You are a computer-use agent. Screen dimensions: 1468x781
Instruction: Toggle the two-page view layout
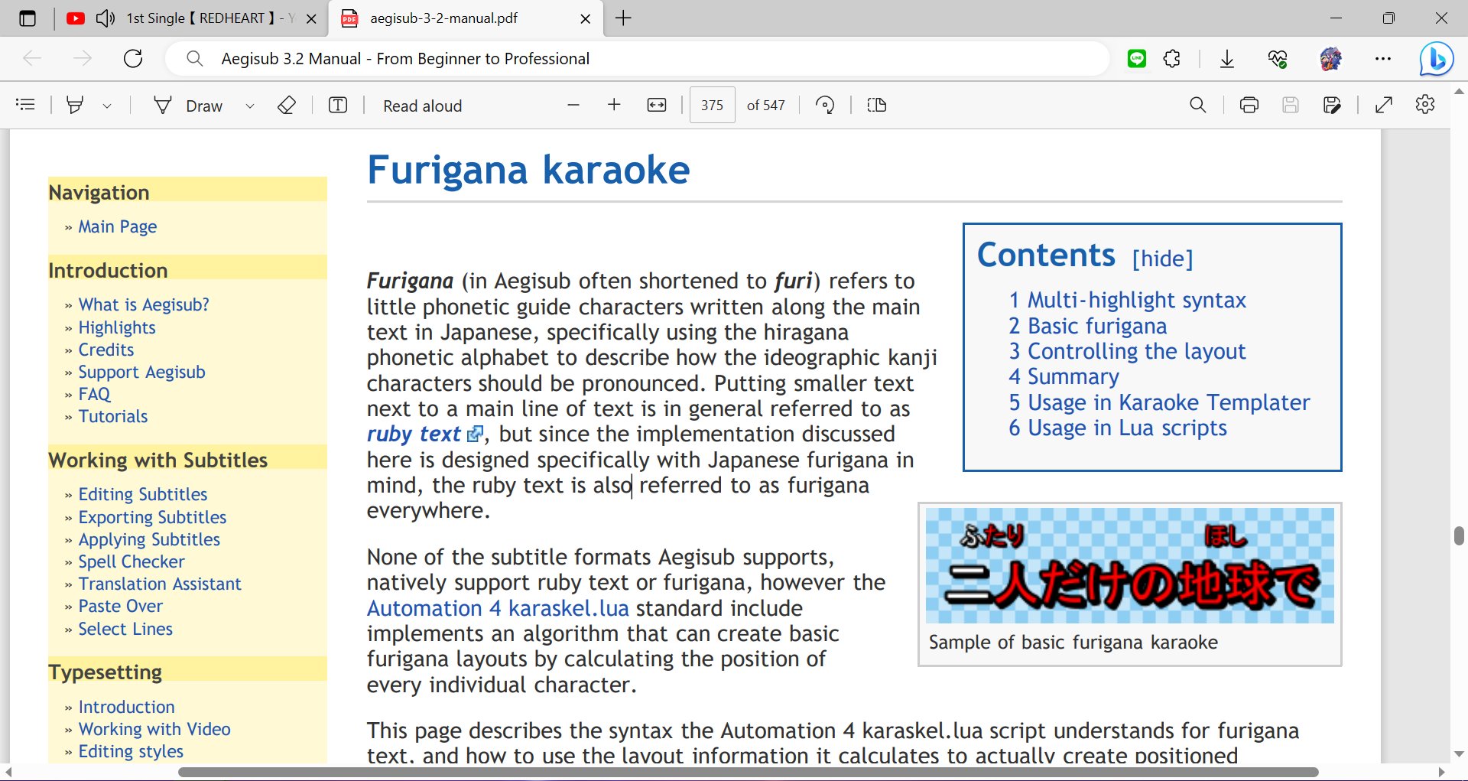pos(876,105)
